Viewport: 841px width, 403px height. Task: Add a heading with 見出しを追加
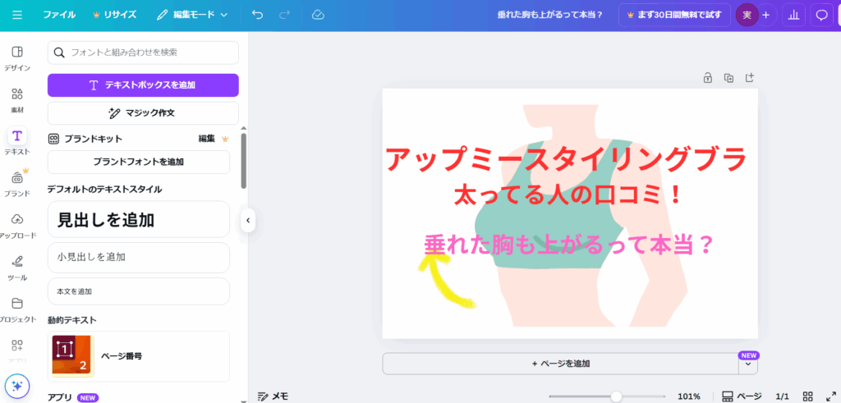pos(139,219)
